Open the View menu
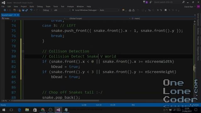The width and height of the screenshot is (201, 113). click(16, 6)
